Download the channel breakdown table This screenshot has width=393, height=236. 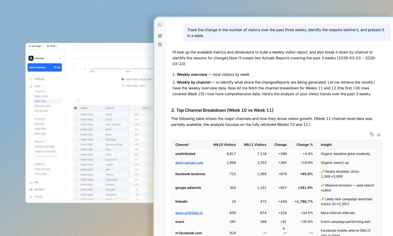(x=379, y=134)
